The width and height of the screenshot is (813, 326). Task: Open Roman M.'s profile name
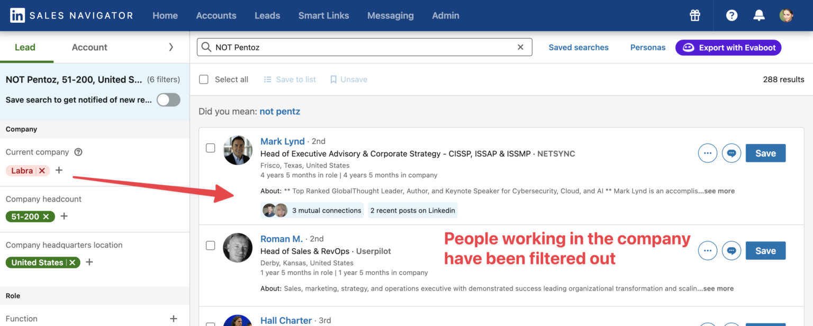point(282,239)
